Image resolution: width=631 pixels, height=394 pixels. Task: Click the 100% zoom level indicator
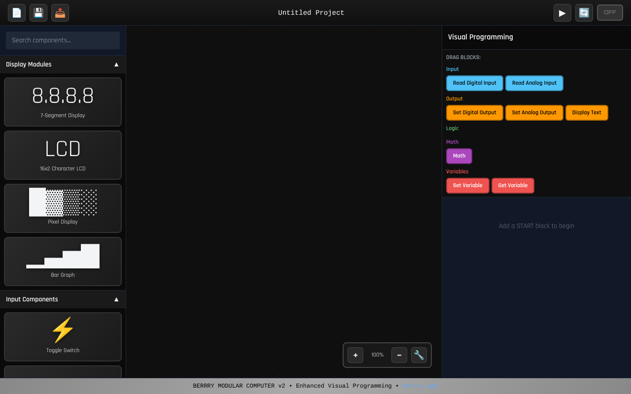point(377,355)
